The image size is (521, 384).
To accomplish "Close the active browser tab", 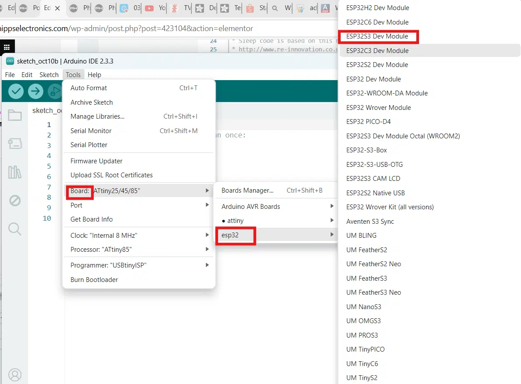I will [57, 8].
